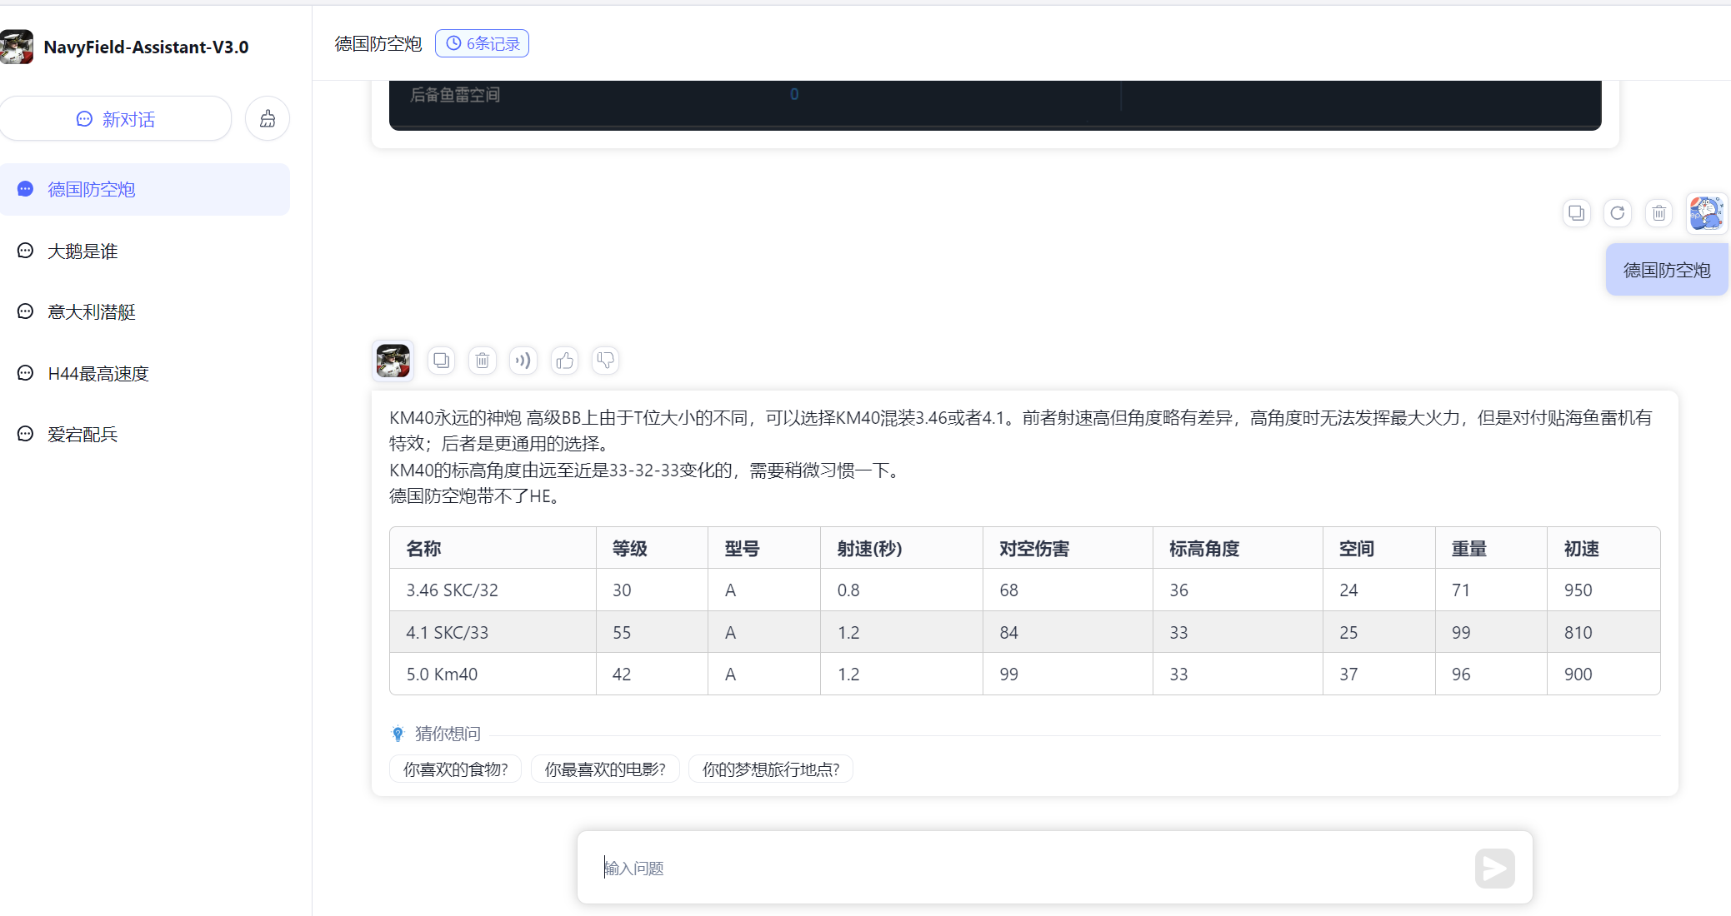Choose suggestion 你的梦想旅行地点?
1731x916 pixels.
(770, 769)
